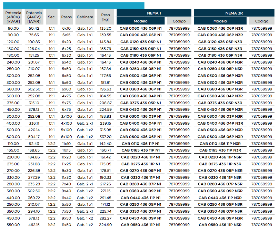Select model CAB 0300 436 06P N1

tap(141, 76)
